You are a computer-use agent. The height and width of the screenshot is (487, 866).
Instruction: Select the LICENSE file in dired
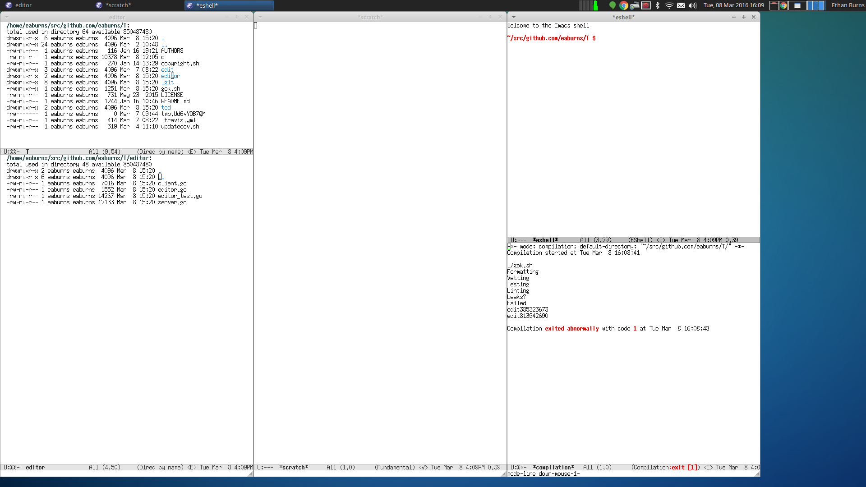pos(172,95)
